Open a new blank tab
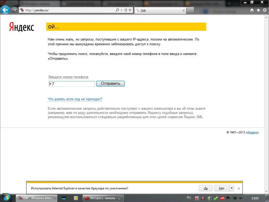Image resolution: width=269 pixels, height=202 pixels. 190,11
